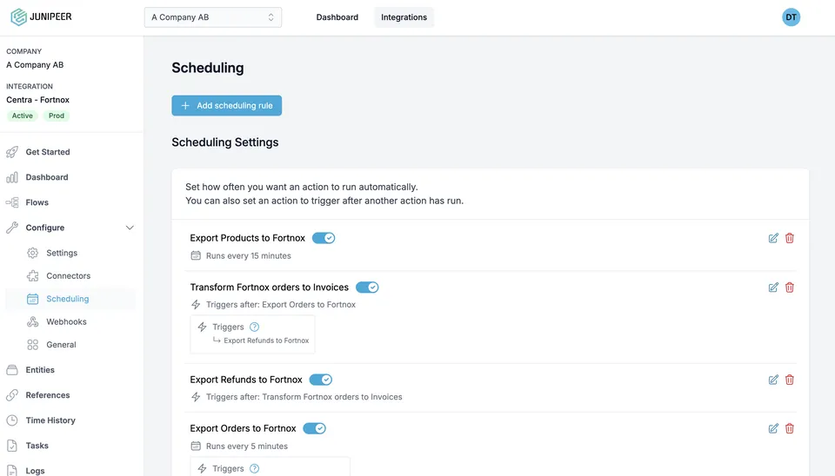Image resolution: width=835 pixels, height=476 pixels.
Task: Open Get Started in sidebar
Action: [48, 152]
